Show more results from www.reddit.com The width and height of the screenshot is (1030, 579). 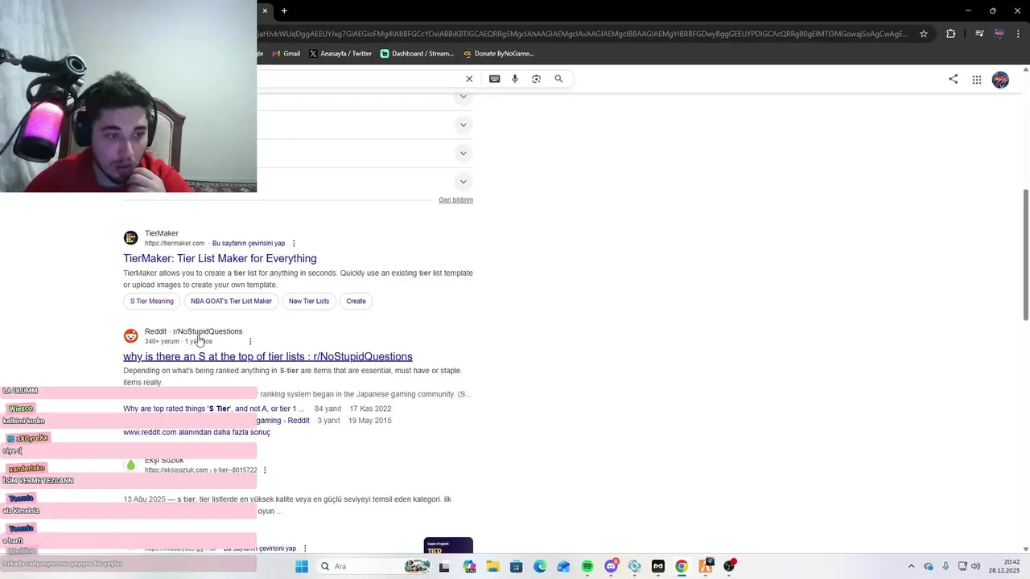click(x=196, y=433)
